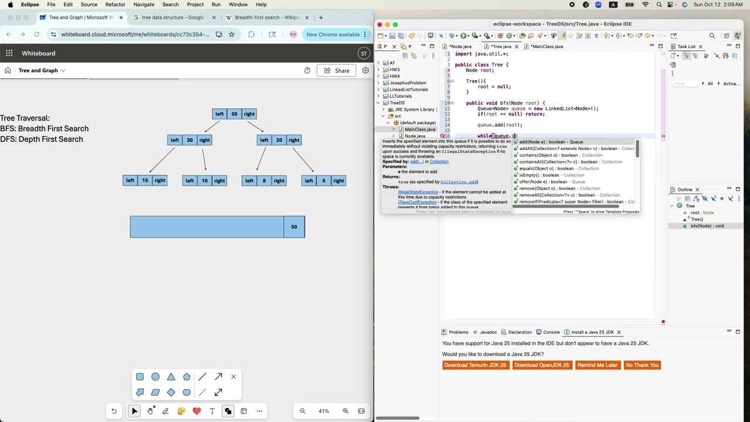
Task: Click the Whiteboard Share button
Action: [337, 70]
